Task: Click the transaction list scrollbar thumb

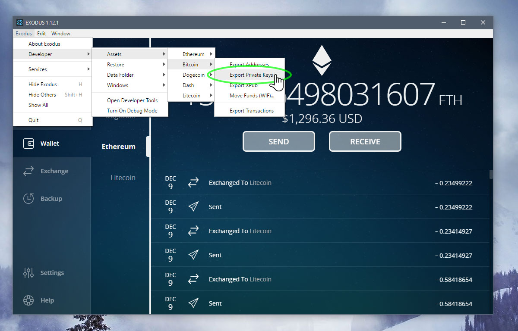Action: point(491,174)
